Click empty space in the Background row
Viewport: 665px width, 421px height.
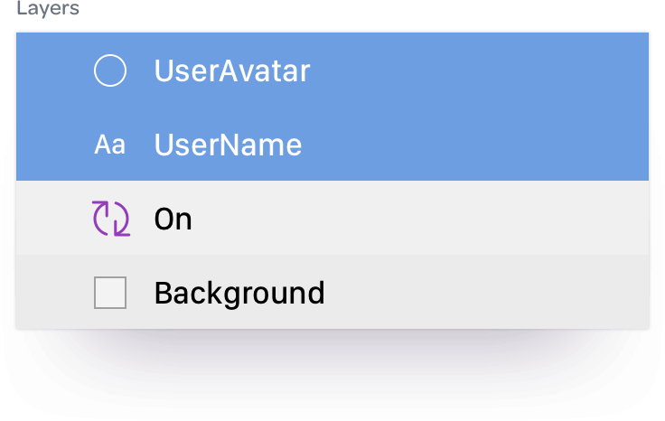tap(488, 293)
